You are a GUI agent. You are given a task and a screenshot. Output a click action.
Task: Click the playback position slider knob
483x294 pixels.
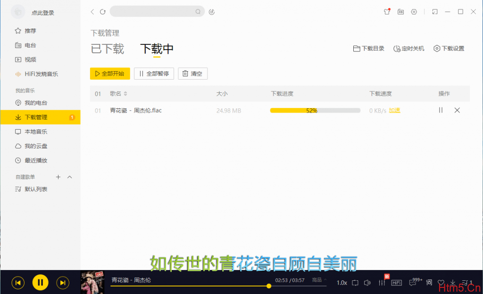(x=269, y=286)
